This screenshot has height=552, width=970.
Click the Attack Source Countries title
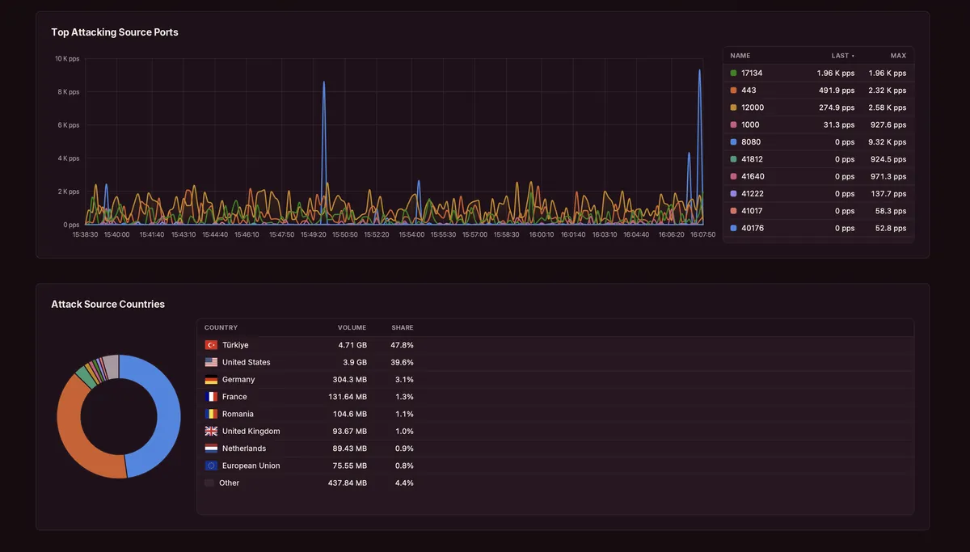coord(108,304)
